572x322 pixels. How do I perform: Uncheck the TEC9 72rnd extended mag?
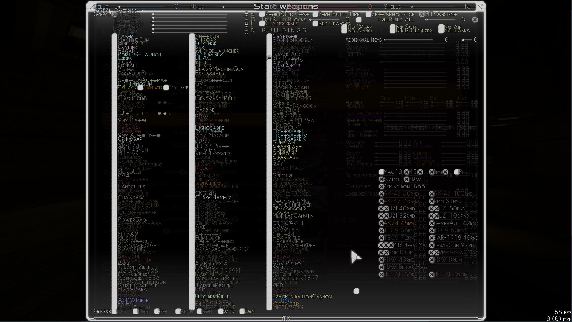tap(381, 238)
